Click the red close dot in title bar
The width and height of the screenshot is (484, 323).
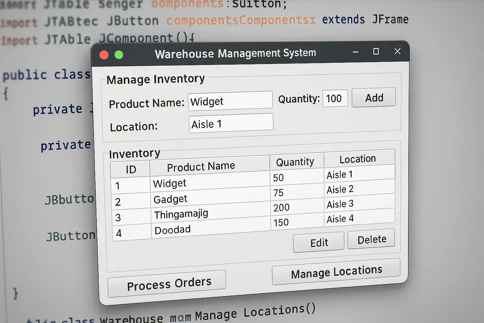pos(104,55)
